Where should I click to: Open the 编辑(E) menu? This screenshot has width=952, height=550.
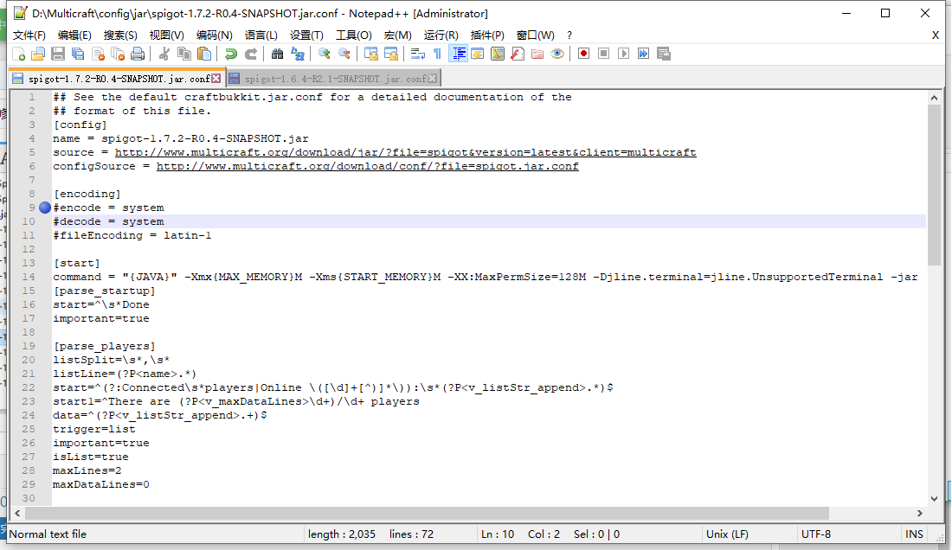pyautogui.click(x=74, y=35)
